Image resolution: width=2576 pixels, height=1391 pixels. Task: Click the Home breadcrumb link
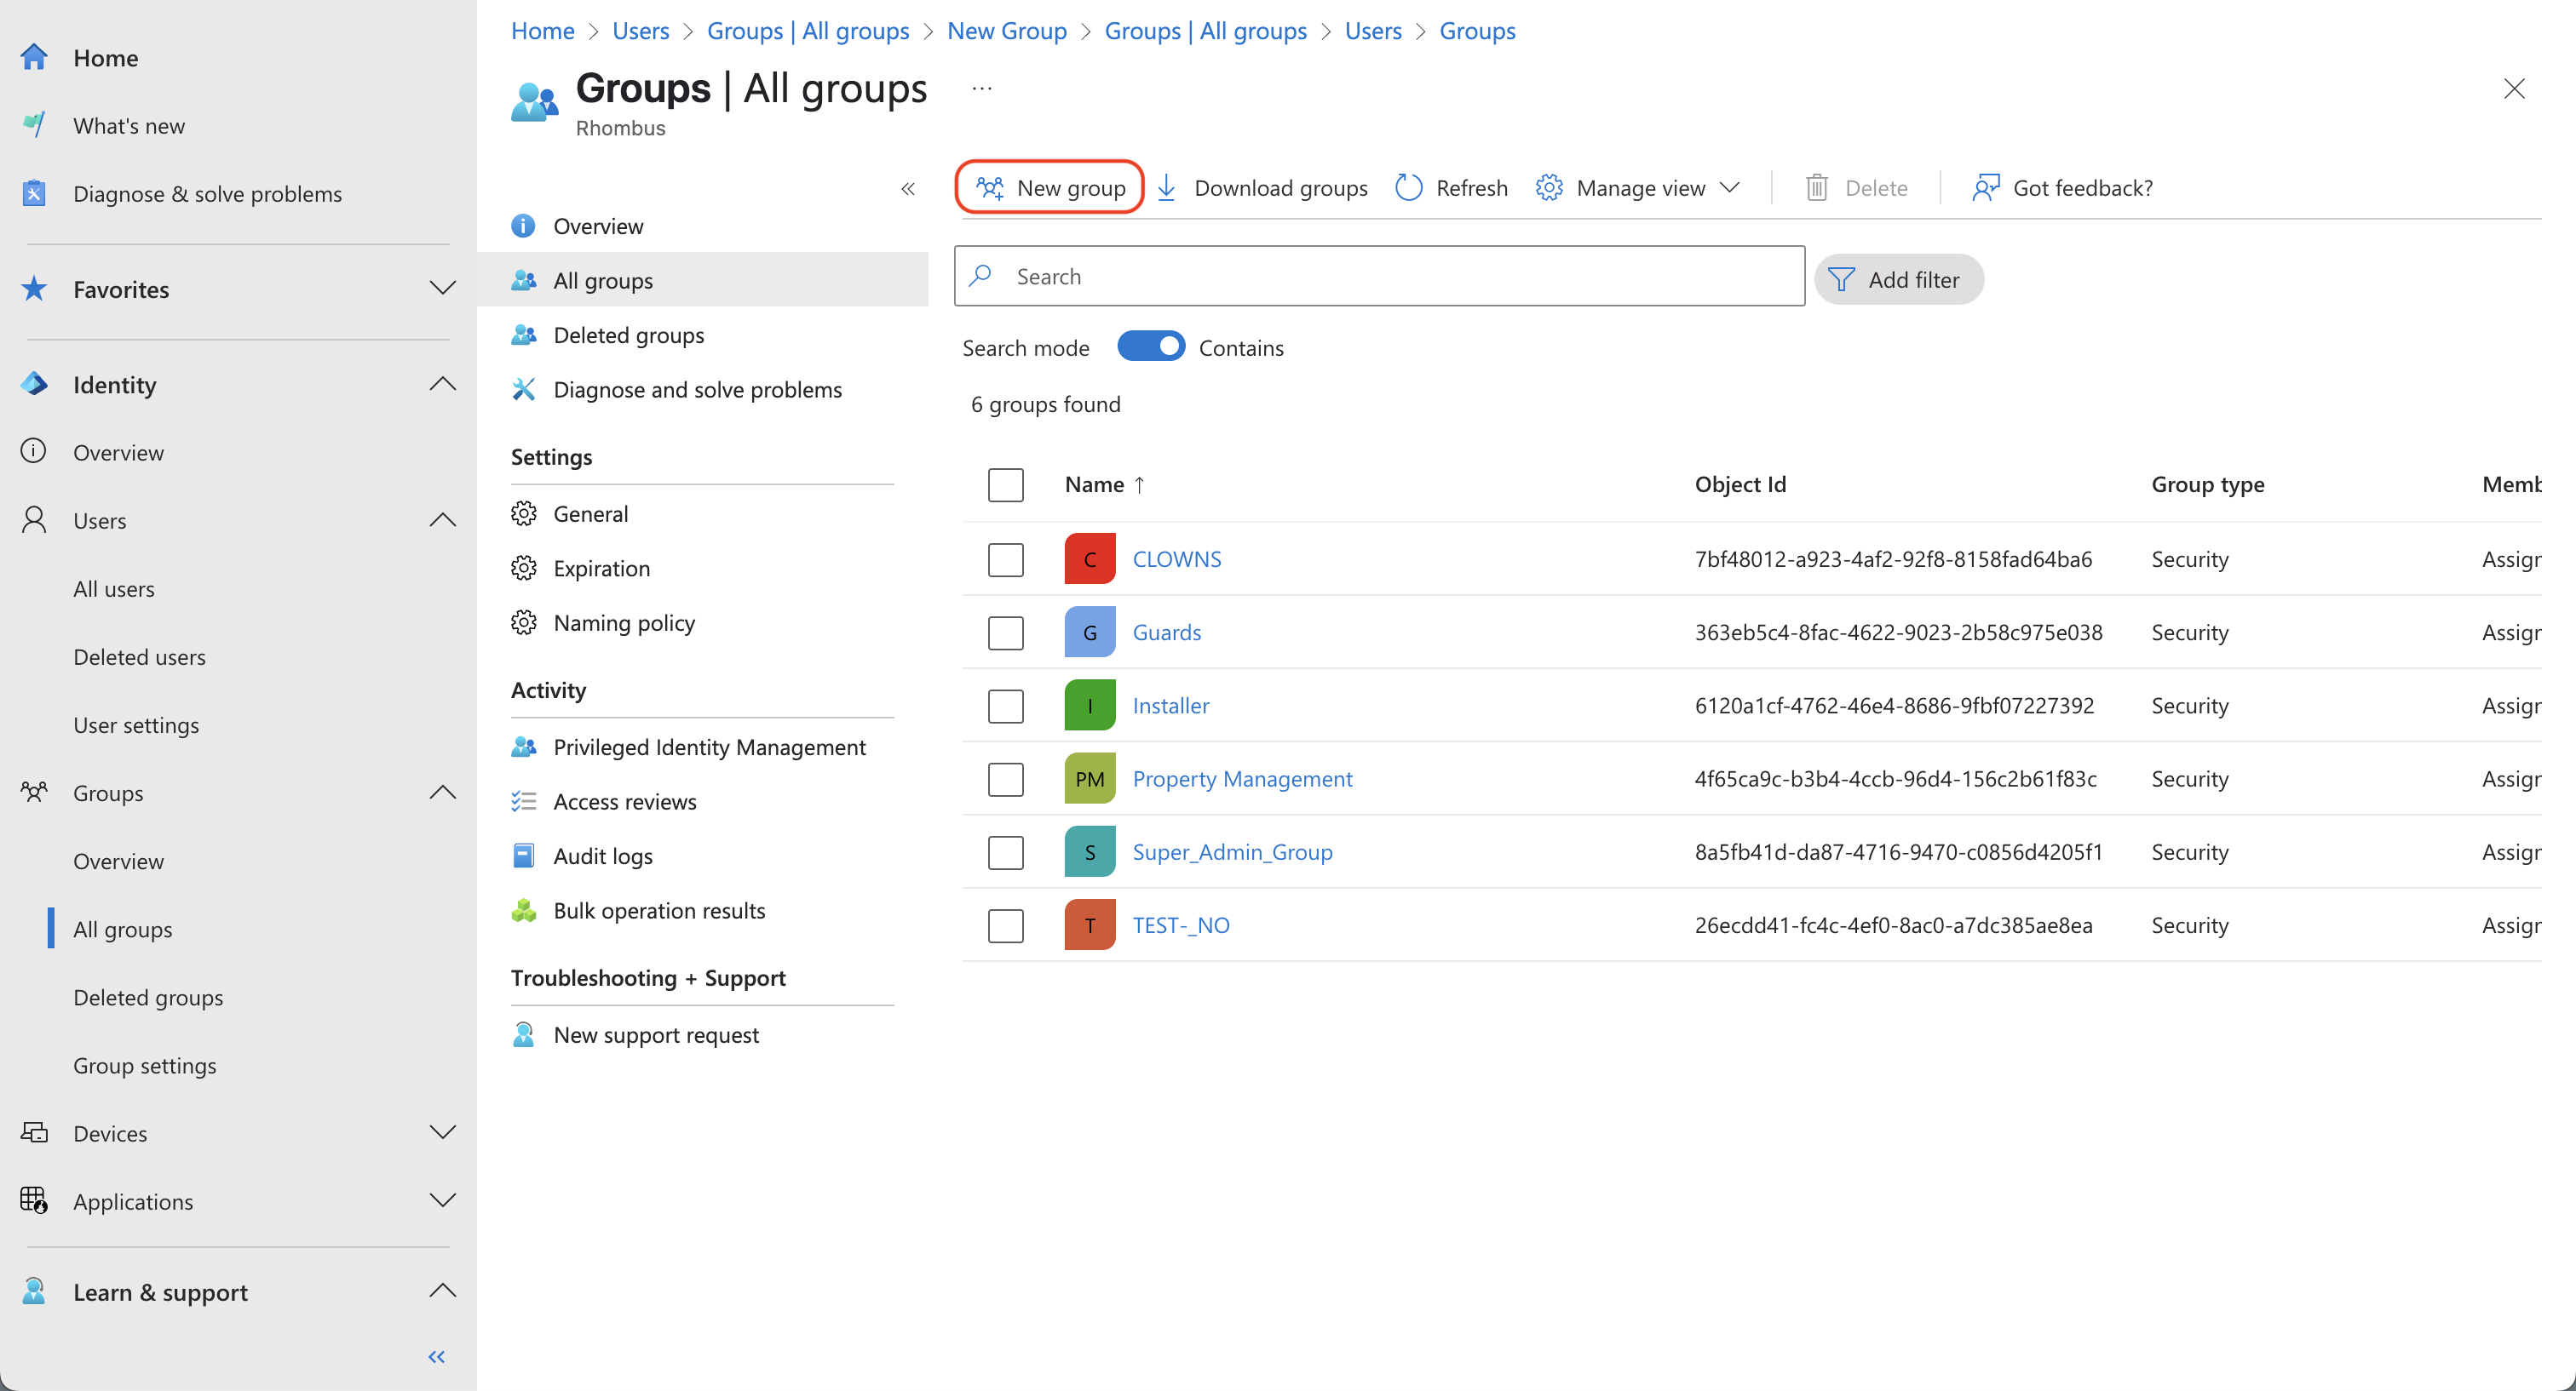click(x=543, y=31)
